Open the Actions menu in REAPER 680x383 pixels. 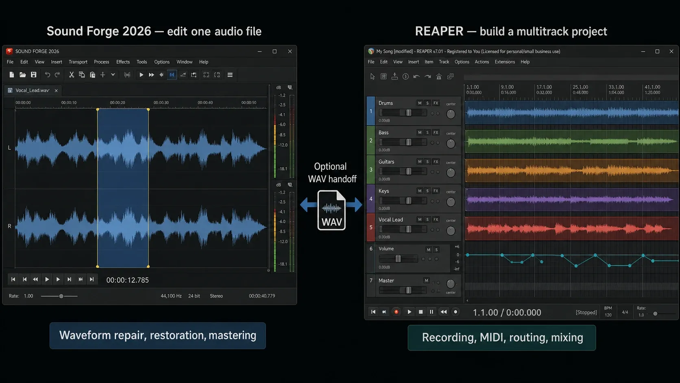click(x=482, y=62)
